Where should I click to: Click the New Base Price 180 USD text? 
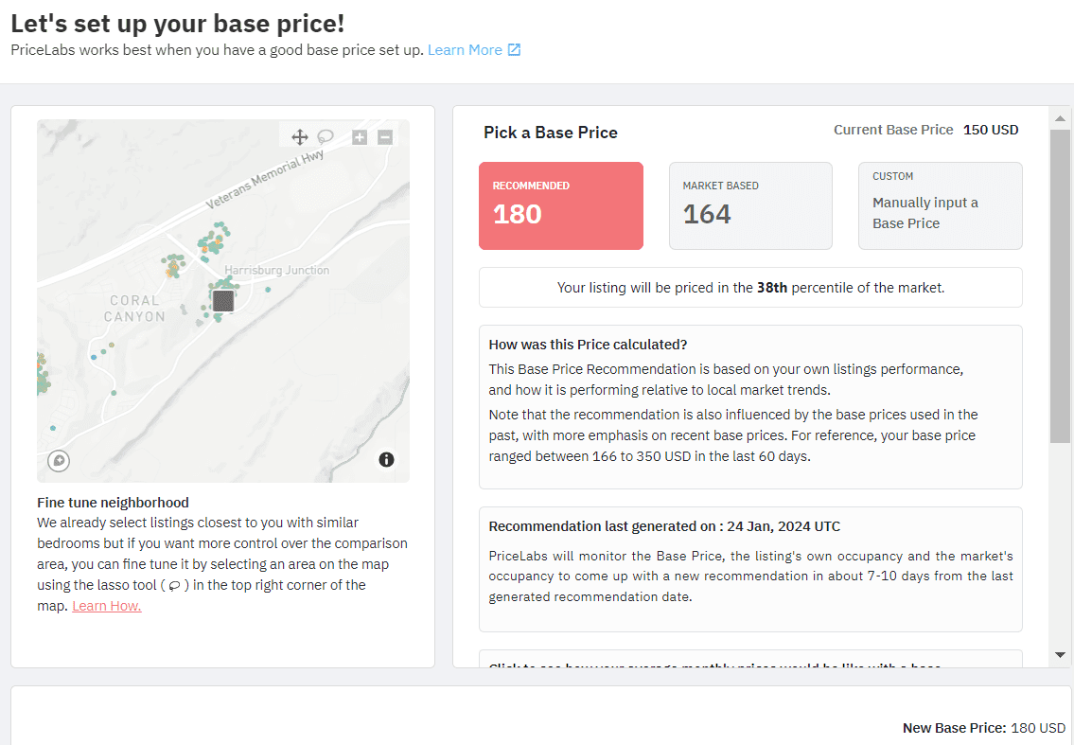(983, 728)
